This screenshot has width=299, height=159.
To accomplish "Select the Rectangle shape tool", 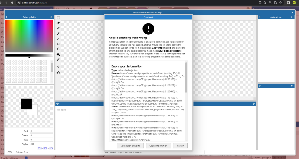I will [x=58, y=44].
